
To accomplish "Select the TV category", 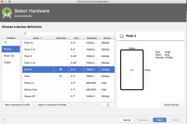I will 11,42.
